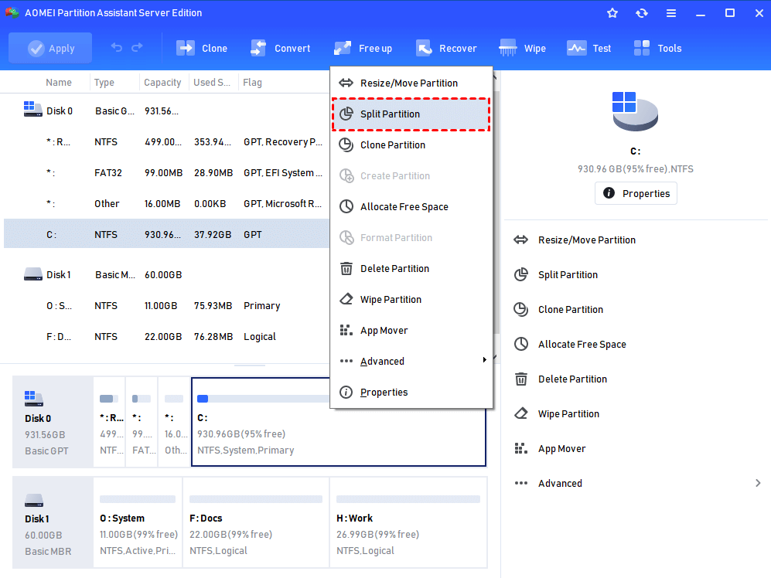The image size is (771, 578).
Task: Click Delete Partition in right panel
Action: (572, 379)
